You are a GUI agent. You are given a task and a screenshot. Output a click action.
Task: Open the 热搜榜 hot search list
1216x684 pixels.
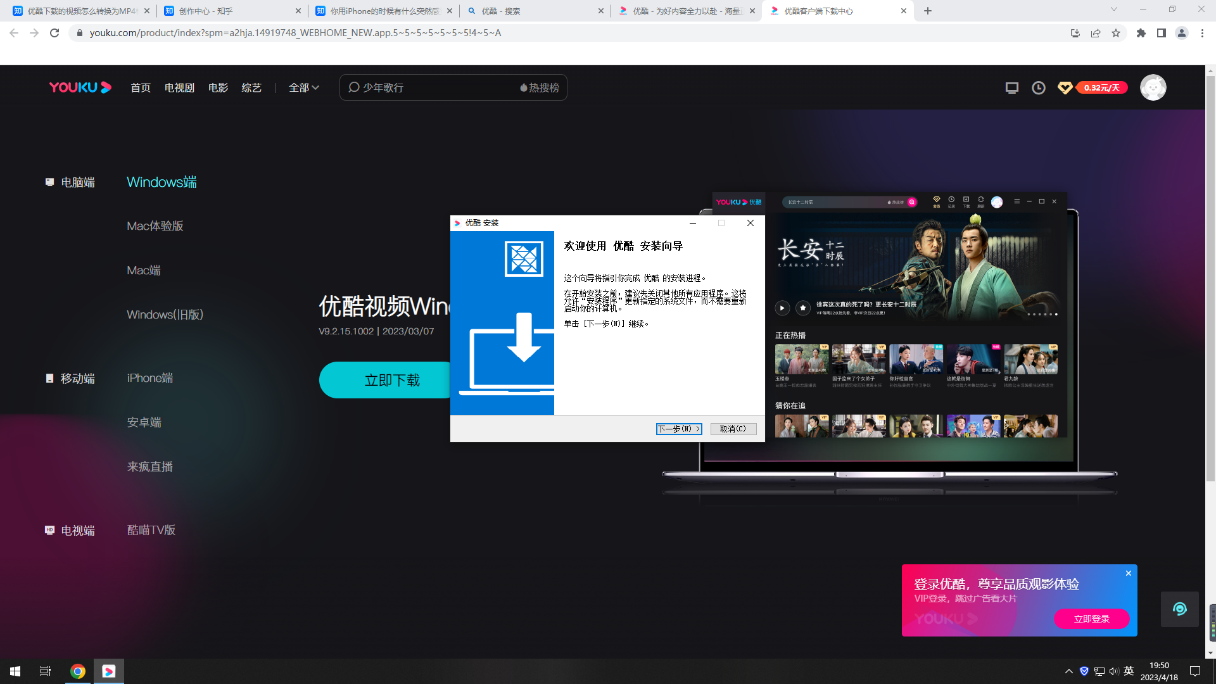click(540, 87)
